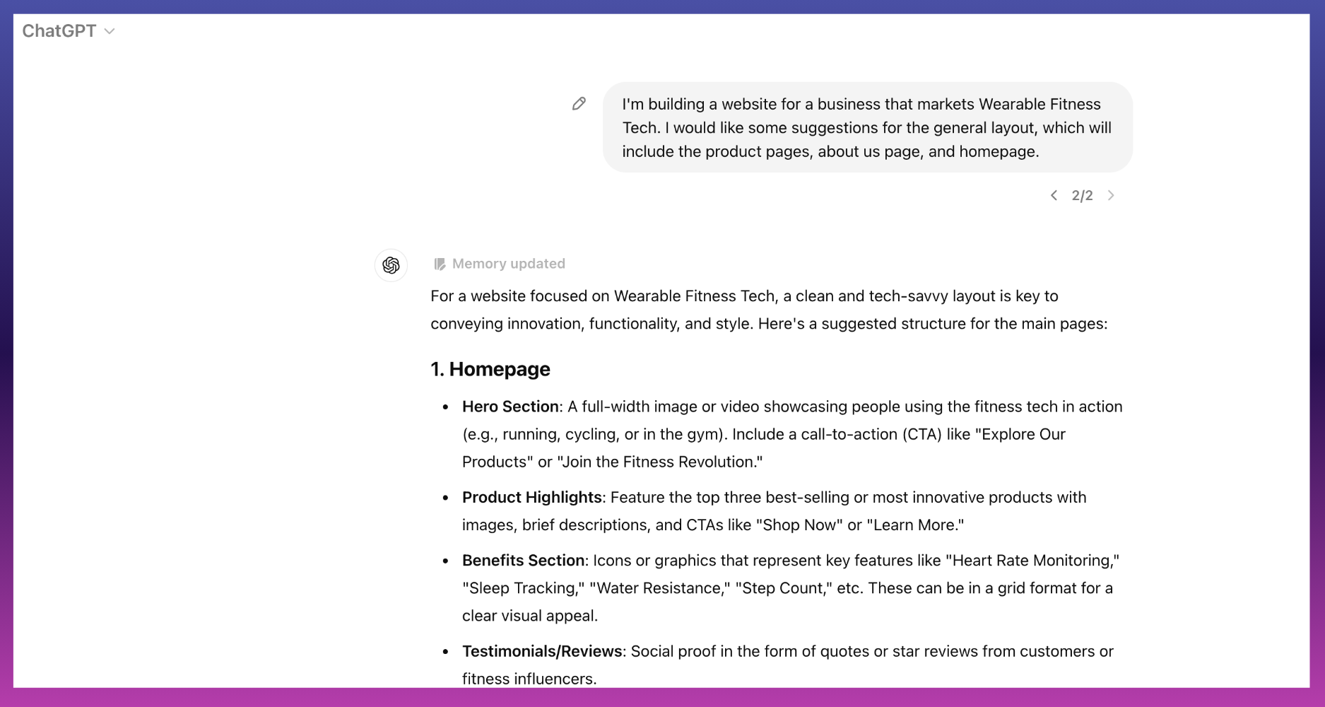Viewport: 1325px width, 707px height.
Task: Click the ChatGPT title label
Action: 59,31
